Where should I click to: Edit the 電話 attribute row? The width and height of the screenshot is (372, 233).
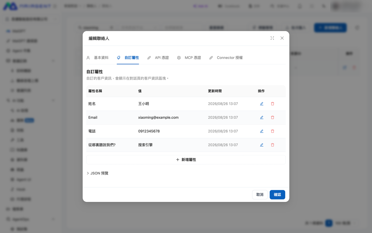(262, 131)
